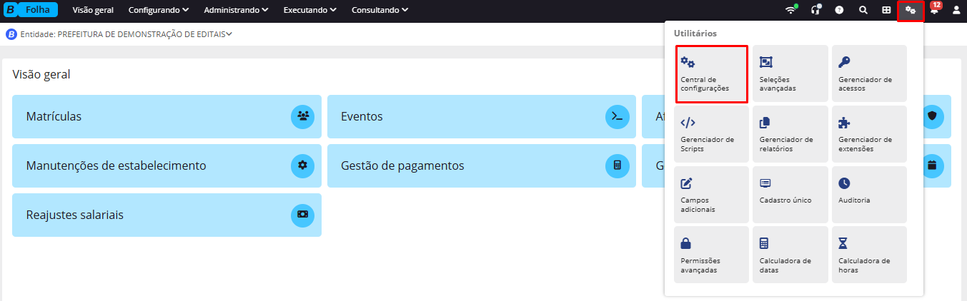
Task: Open Campos adicionais edit tile
Action: tap(712, 194)
